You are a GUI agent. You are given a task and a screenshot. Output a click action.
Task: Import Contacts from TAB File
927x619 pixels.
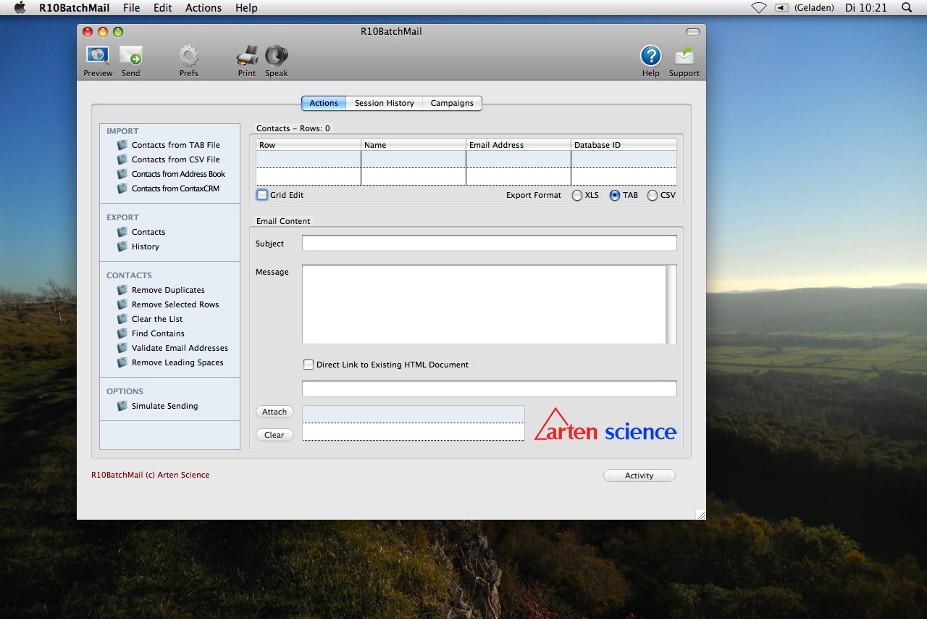[x=175, y=145]
